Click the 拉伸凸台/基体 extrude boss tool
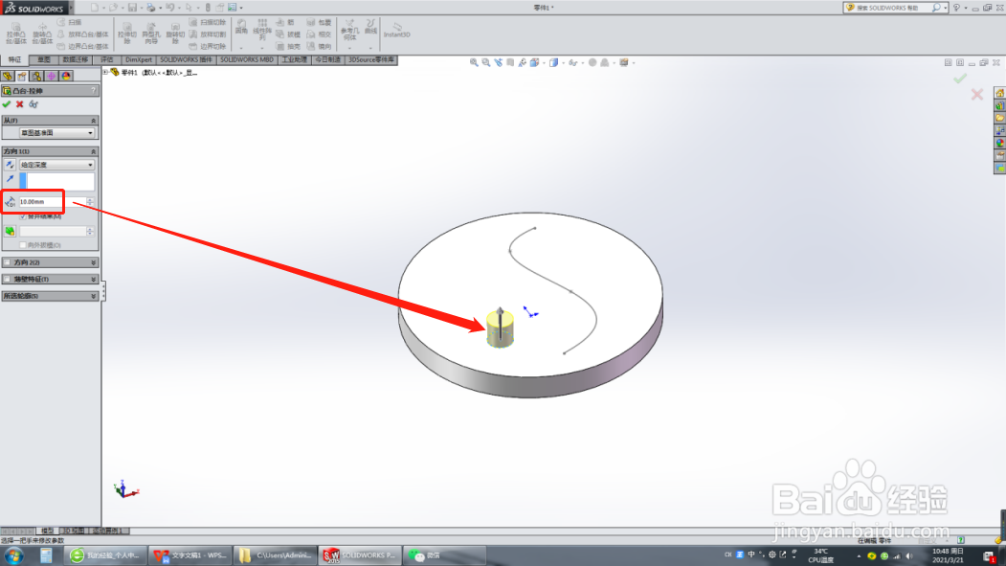Screen dimensions: 1006x566 [16, 34]
